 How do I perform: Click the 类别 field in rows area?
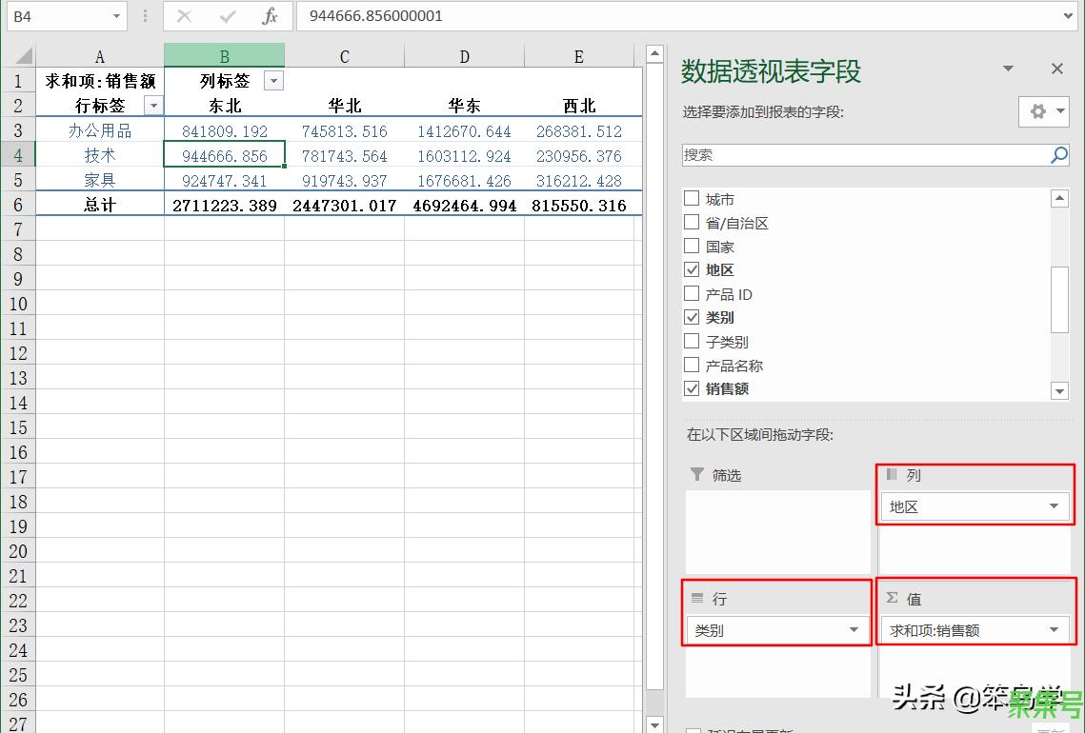point(767,630)
